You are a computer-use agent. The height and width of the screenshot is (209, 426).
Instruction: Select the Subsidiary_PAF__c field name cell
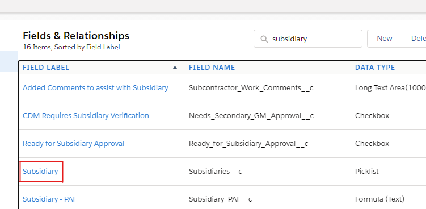pyautogui.click(x=220, y=199)
